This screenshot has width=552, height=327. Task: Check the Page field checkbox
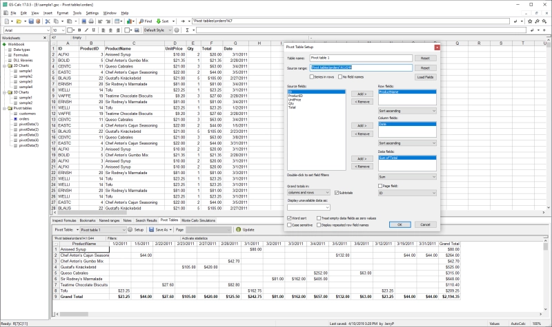tap(380, 186)
